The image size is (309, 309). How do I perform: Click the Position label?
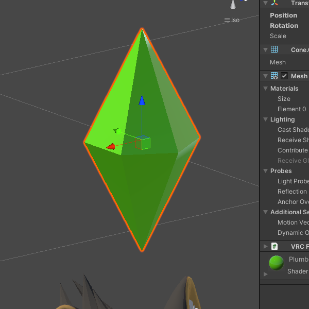pos(284,15)
